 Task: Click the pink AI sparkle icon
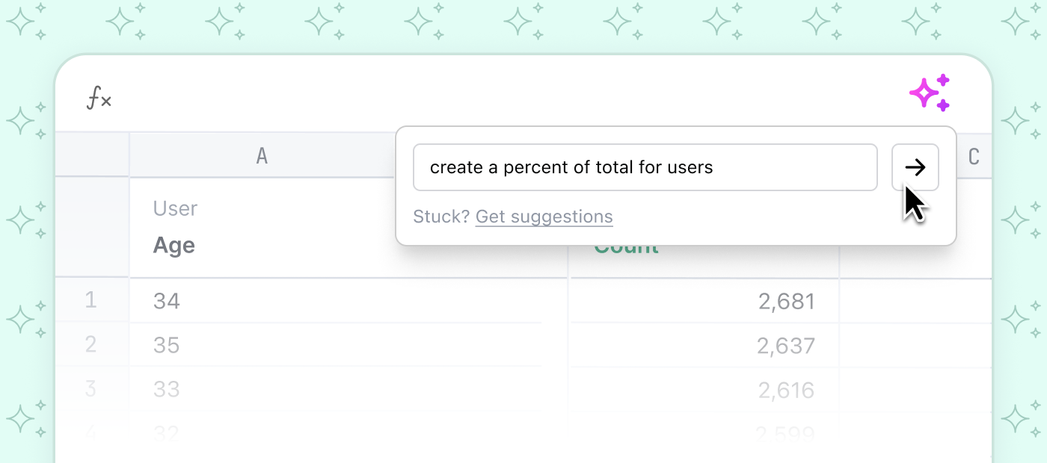point(930,93)
